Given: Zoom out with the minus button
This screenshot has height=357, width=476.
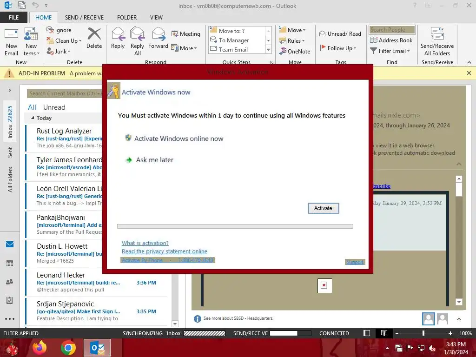Looking at the screenshot, I should [x=397, y=333].
